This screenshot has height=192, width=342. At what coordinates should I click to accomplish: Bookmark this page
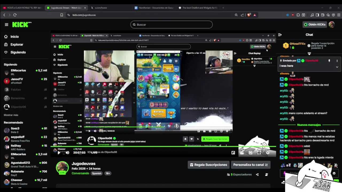click(x=62, y=15)
